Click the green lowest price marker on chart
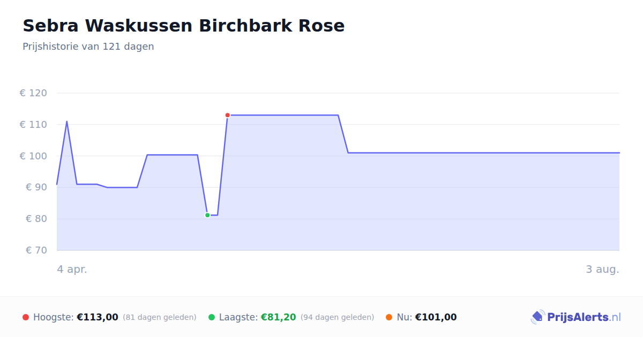Viewport: 643px width, 337px height. [x=207, y=215]
